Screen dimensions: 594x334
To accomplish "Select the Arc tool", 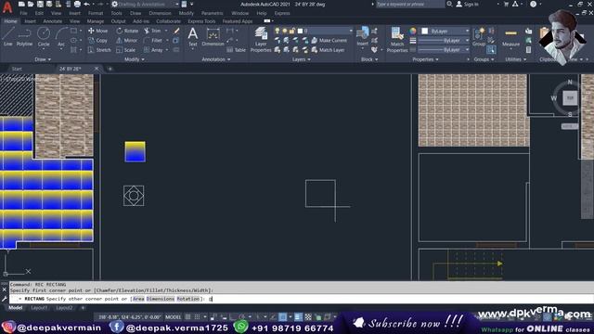I will 61,37.
